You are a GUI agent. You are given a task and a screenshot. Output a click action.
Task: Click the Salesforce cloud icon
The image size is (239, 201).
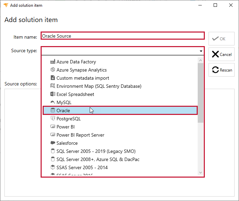[52, 143]
